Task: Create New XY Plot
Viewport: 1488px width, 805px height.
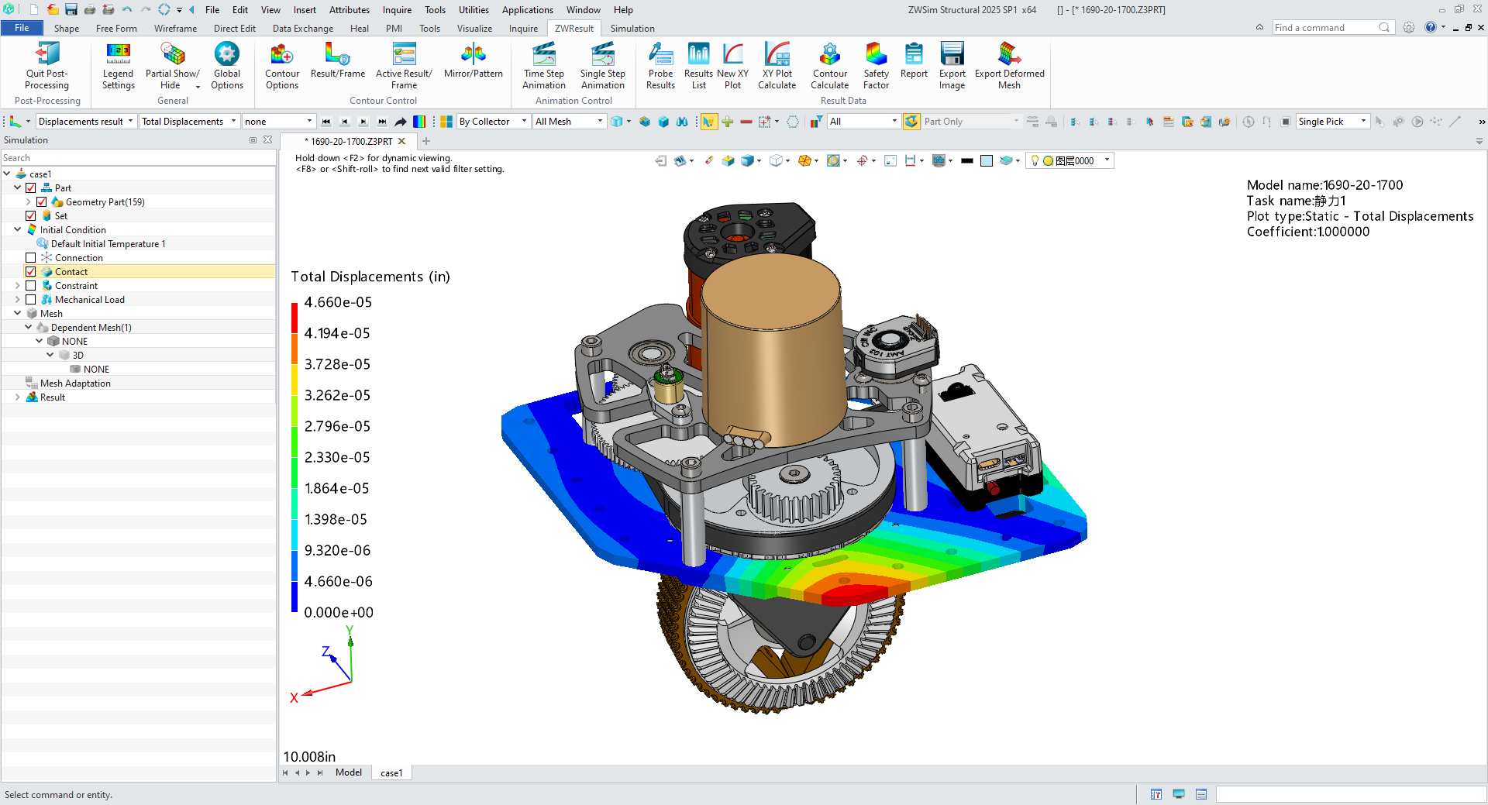Action: [732, 66]
